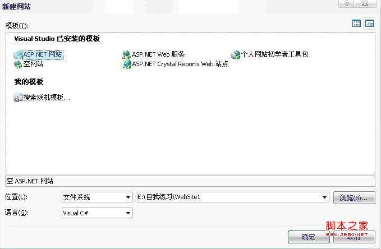Open the 搜索联机模板 icon

[x=18, y=98]
